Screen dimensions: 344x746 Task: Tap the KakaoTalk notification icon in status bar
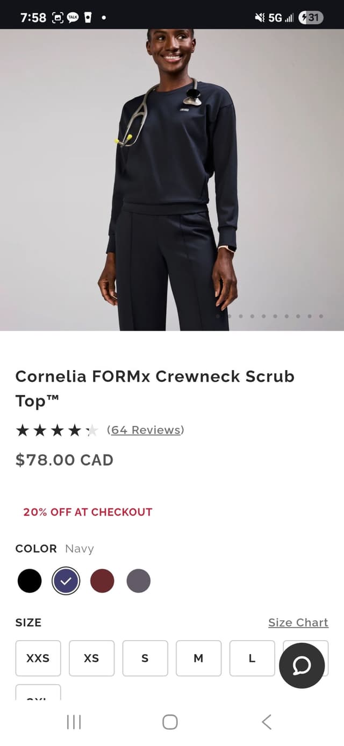click(x=72, y=18)
